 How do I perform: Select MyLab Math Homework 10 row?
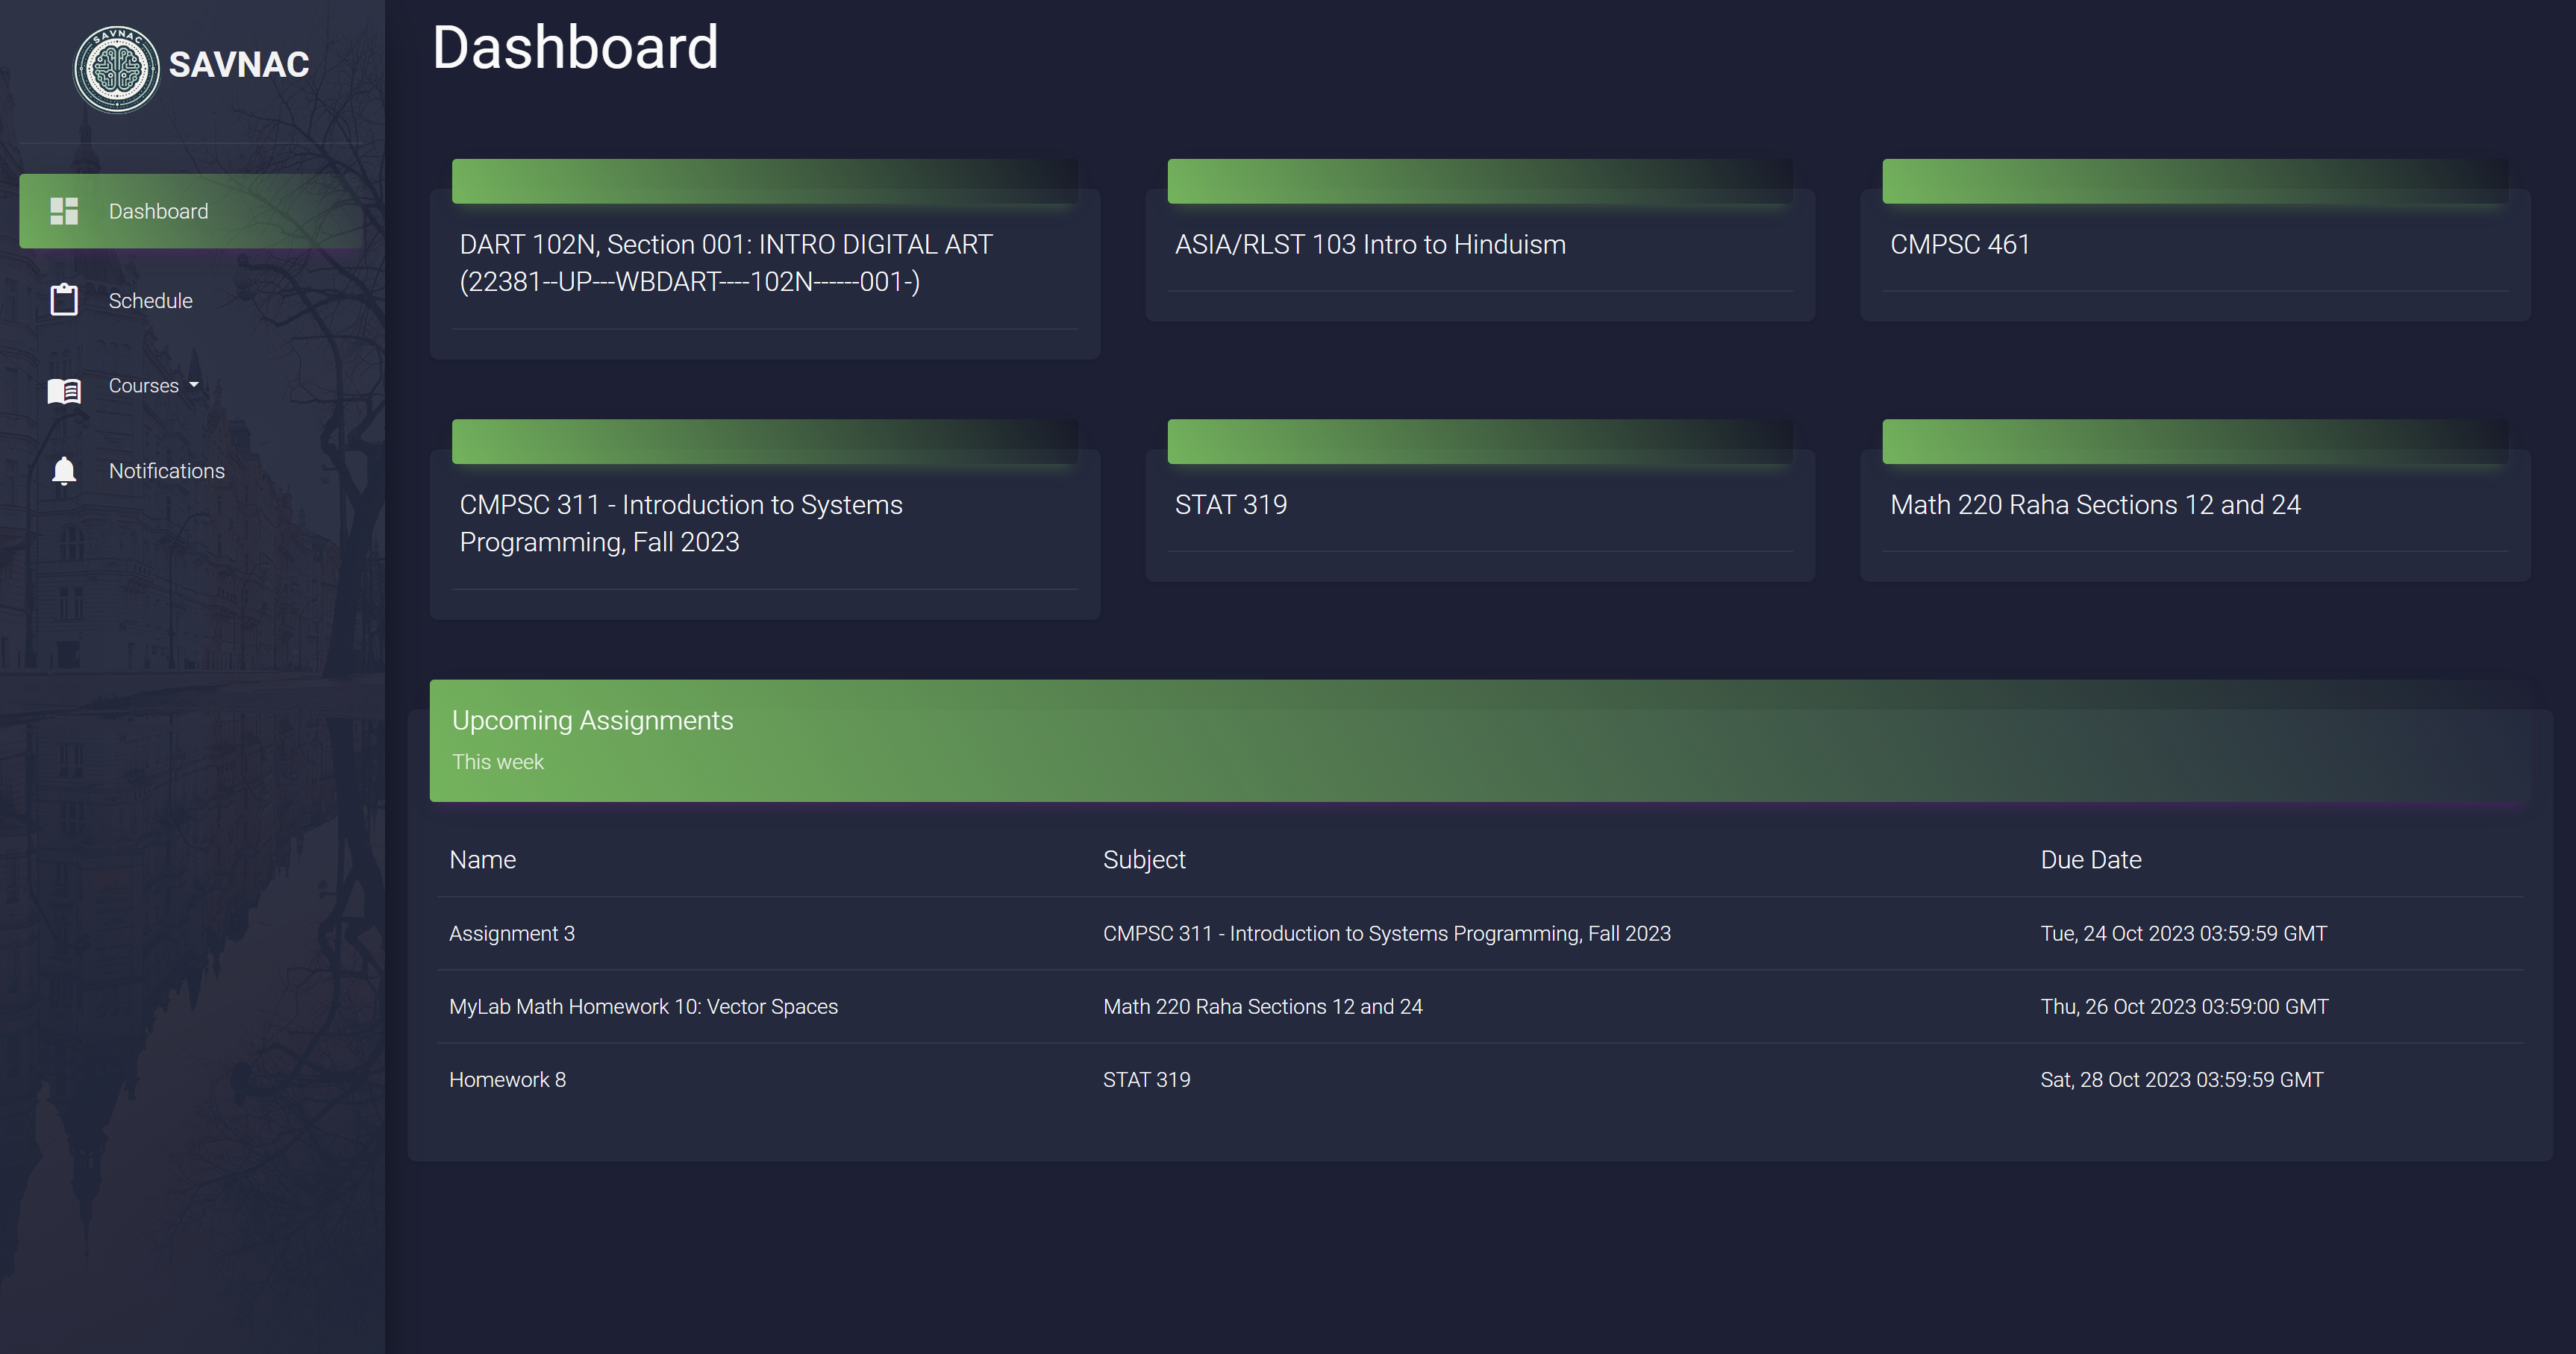(643, 1006)
